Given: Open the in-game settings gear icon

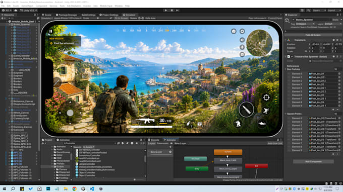Looking at the screenshot, I should click(242, 31).
